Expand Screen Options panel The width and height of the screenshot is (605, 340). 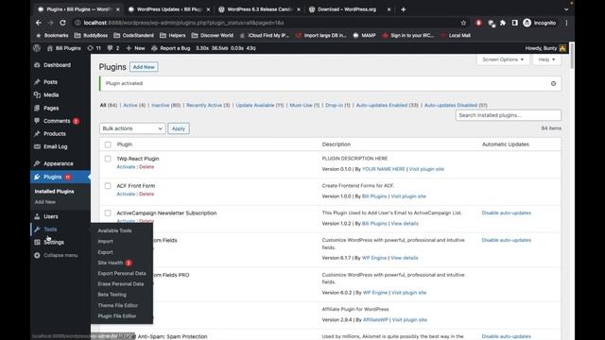coord(503,59)
